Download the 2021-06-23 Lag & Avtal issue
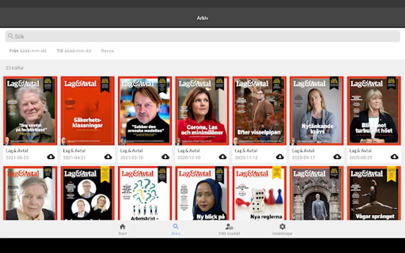This screenshot has width=405, height=253. pos(51,157)
